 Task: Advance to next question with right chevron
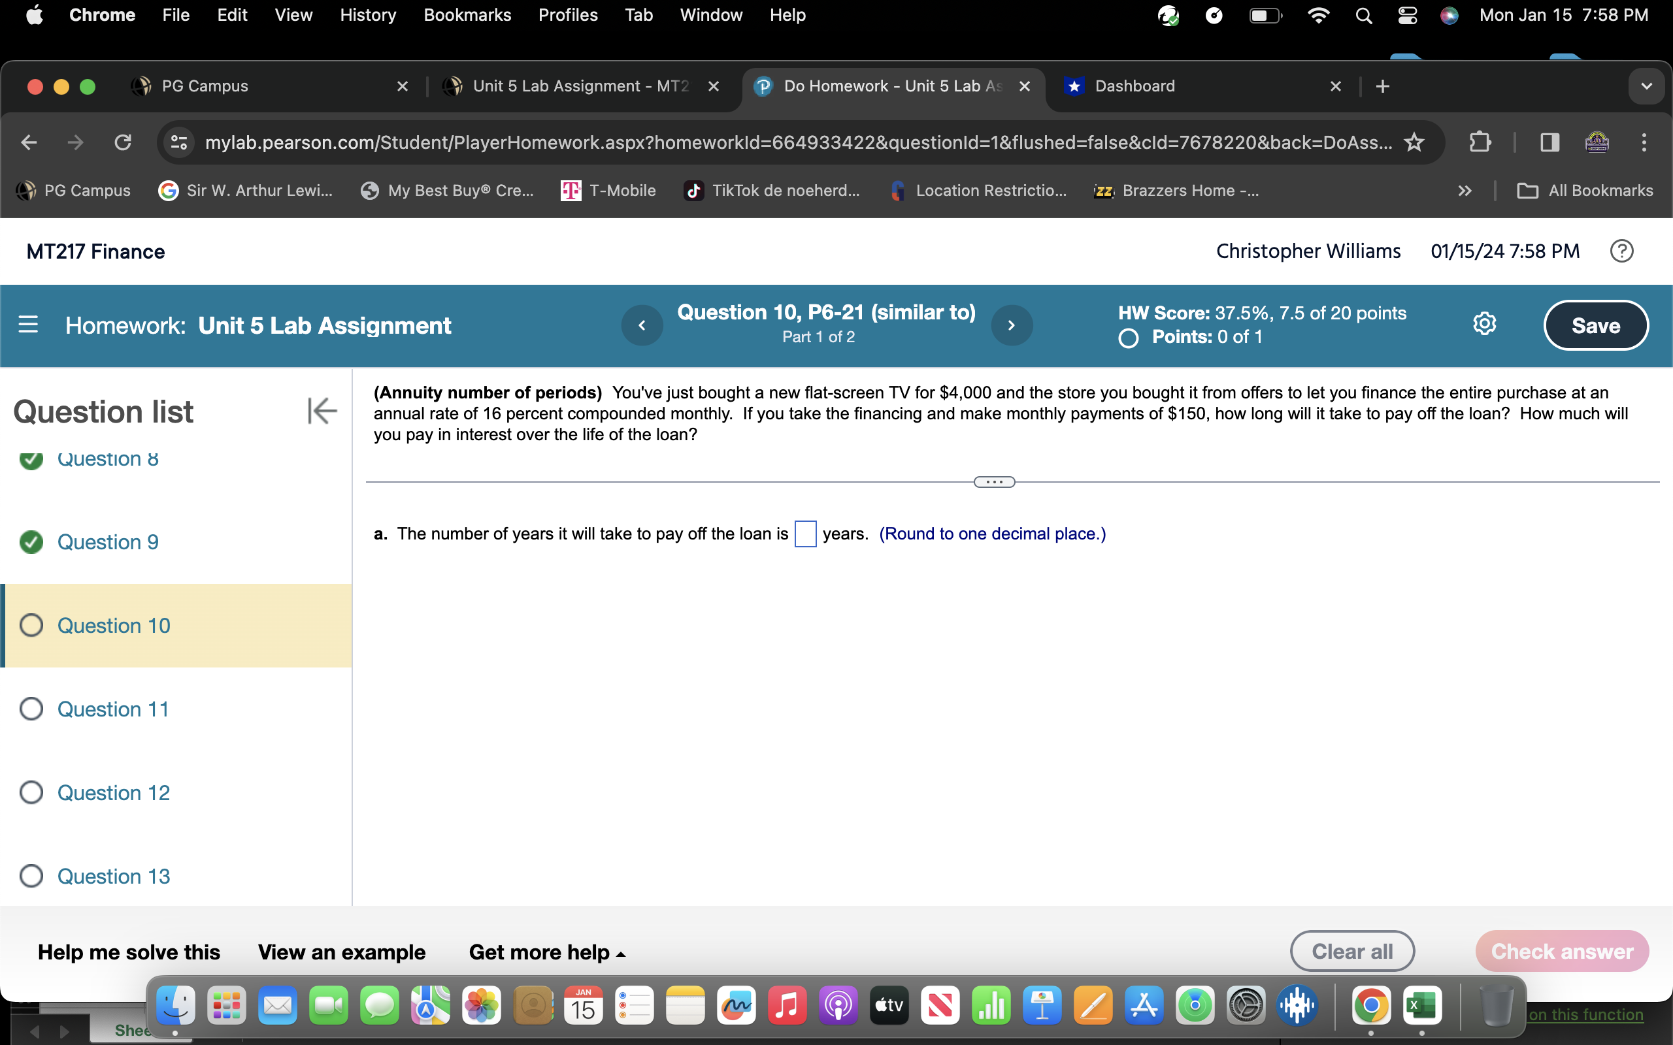point(1012,325)
